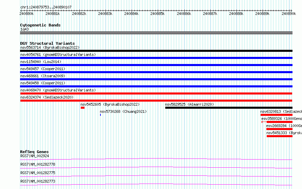Click the 240882k ruler tick label
This screenshot has width=302, height=189.
(x=79, y=14)
